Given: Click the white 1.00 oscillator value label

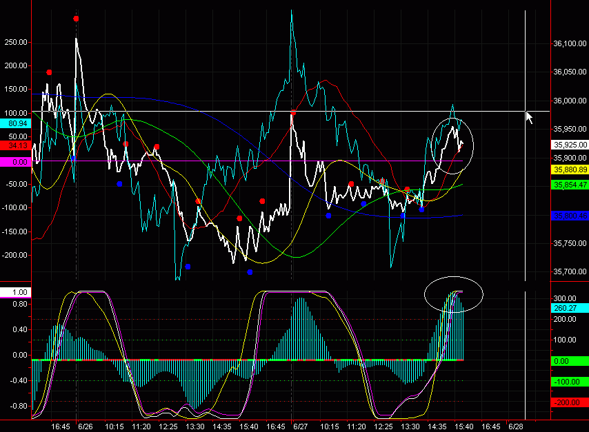Looking at the screenshot, I should point(15,292).
